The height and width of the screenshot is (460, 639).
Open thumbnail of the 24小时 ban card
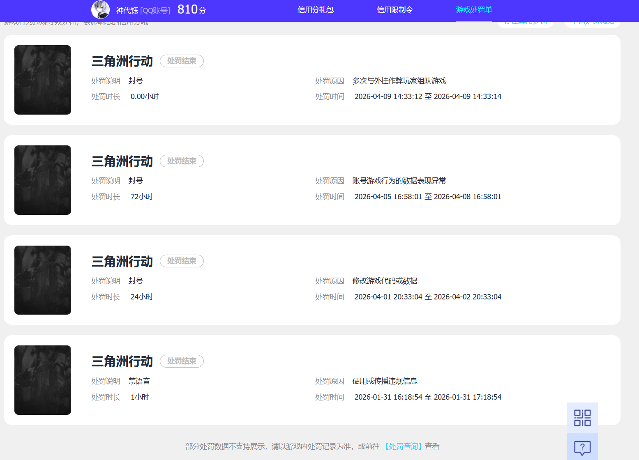(x=43, y=280)
